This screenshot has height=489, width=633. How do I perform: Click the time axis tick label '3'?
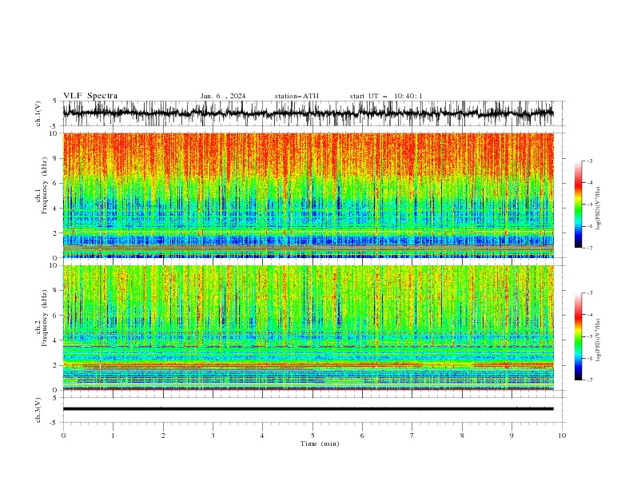tap(213, 435)
